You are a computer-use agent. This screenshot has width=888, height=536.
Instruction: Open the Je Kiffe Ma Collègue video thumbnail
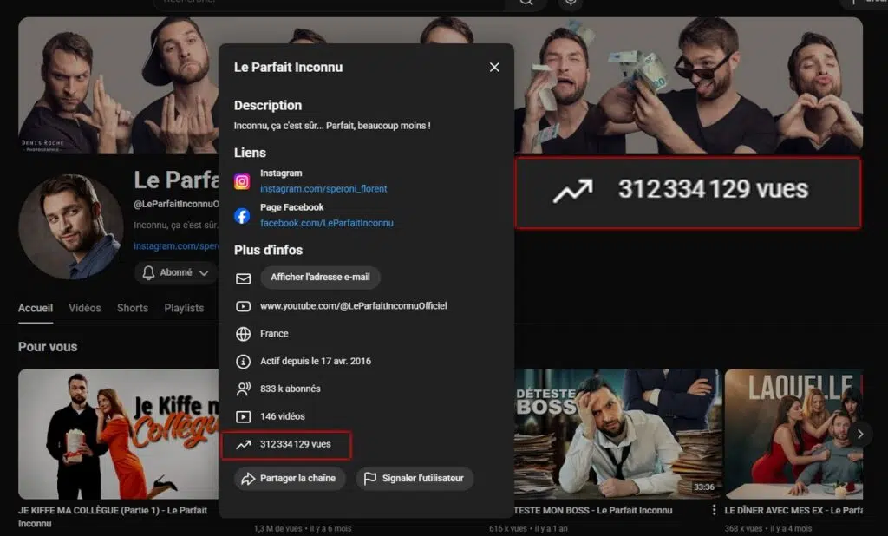(118, 434)
